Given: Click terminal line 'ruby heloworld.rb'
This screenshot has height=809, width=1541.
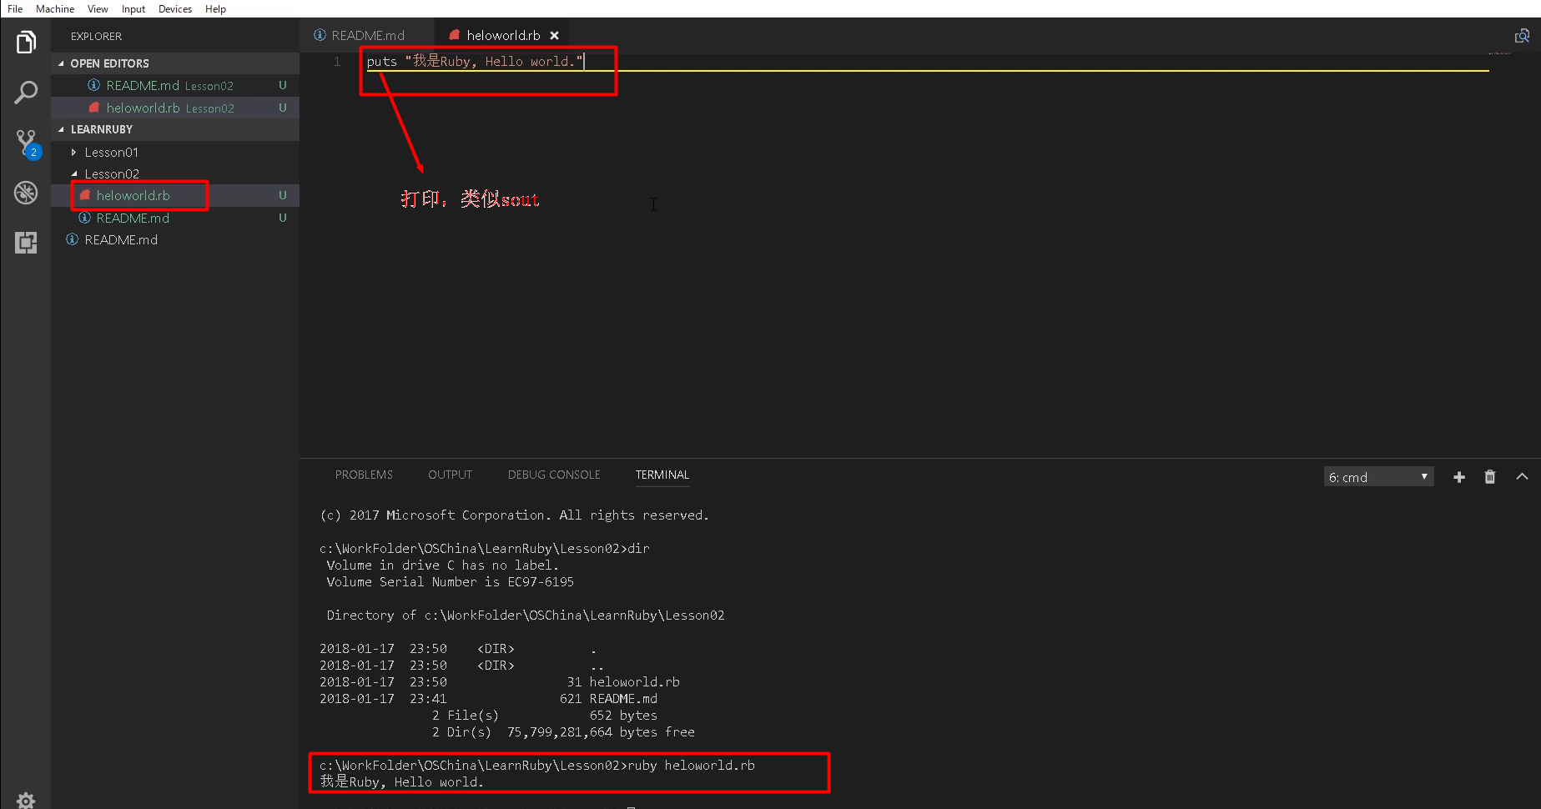Looking at the screenshot, I should [x=691, y=766].
